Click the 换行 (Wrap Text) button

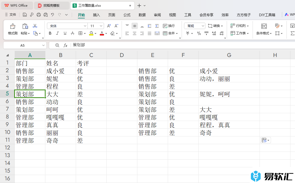tap(169, 26)
